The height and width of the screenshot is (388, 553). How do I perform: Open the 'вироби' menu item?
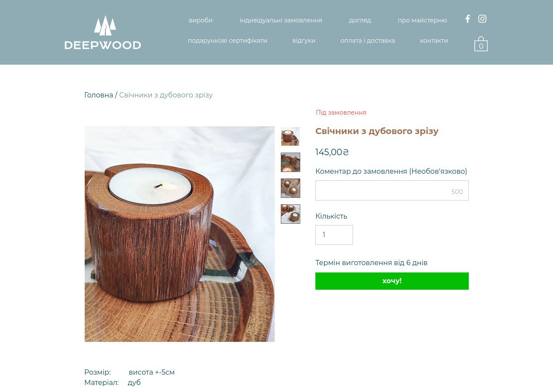tap(200, 20)
